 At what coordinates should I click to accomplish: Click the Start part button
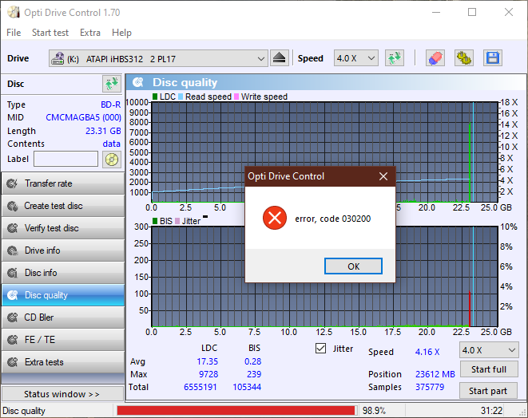tap(488, 391)
